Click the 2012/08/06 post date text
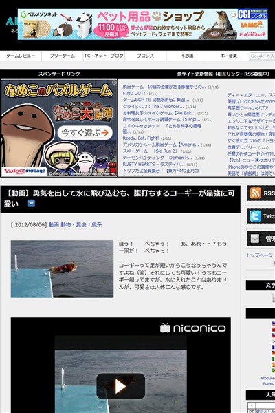 click(x=30, y=225)
